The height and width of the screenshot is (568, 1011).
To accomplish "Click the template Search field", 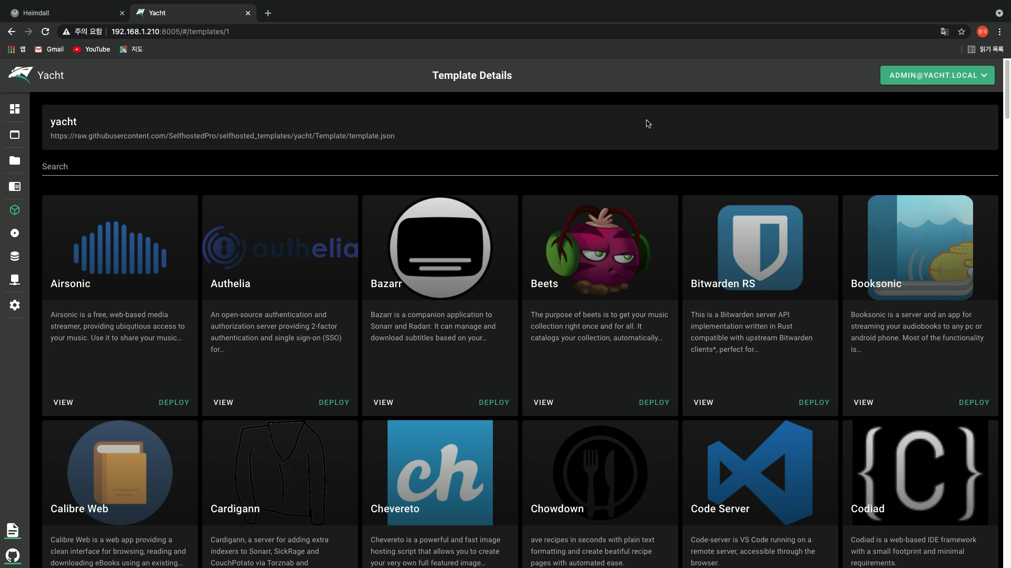I will 520,167.
